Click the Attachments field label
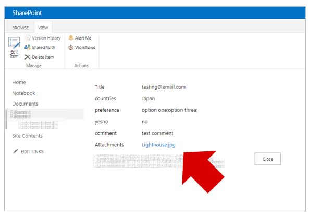 [x=109, y=145]
